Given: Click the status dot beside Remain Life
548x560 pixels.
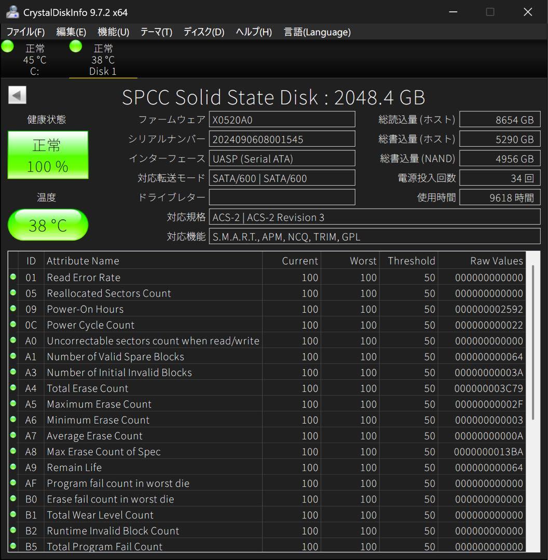Looking at the screenshot, I should tap(13, 467).
